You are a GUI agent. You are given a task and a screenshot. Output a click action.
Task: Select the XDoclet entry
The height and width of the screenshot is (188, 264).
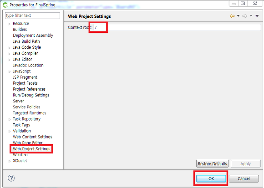click(x=20, y=161)
